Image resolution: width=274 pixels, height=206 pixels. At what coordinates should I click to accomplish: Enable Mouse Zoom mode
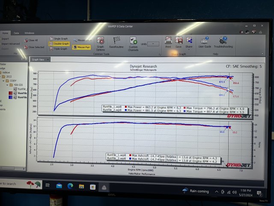82,40
